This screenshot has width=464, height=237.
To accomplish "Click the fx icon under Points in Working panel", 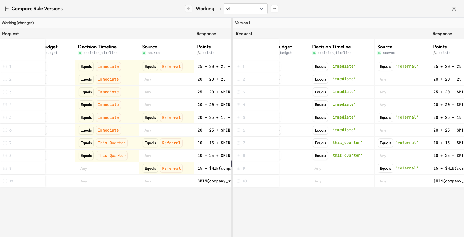I will (199, 53).
